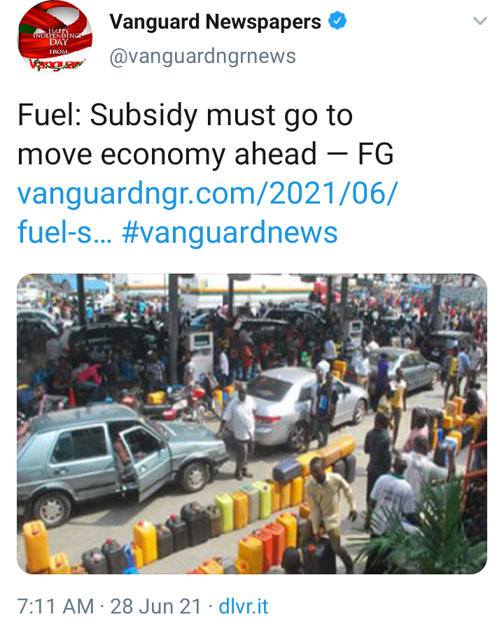
Task: Click the 'move economy ahead — FG' text line
Action: point(205,155)
